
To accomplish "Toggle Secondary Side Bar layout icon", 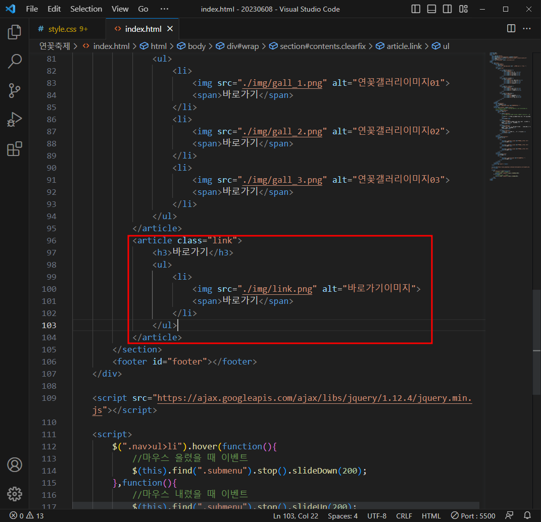I will tap(448, 9).
